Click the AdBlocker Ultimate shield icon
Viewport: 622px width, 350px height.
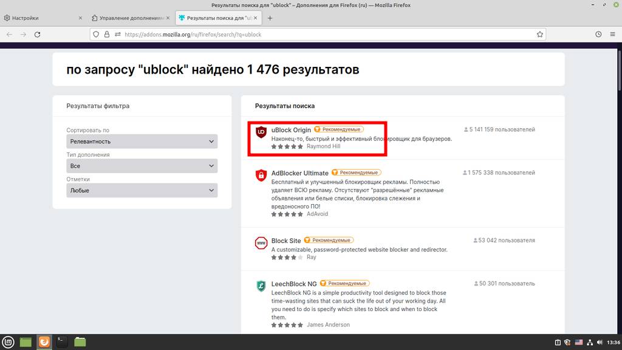[261, 176]
